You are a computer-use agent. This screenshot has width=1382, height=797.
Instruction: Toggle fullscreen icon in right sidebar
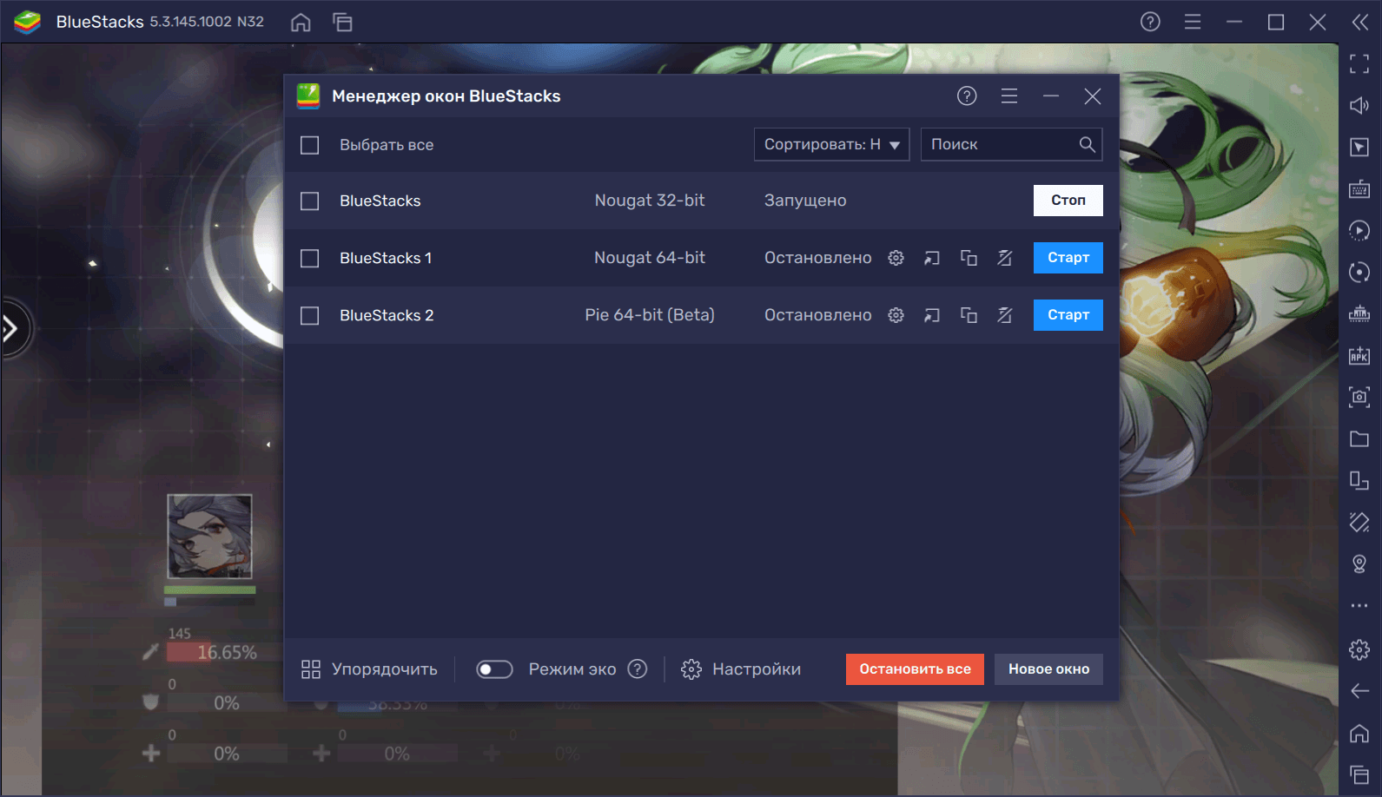tap(1359, 63)
